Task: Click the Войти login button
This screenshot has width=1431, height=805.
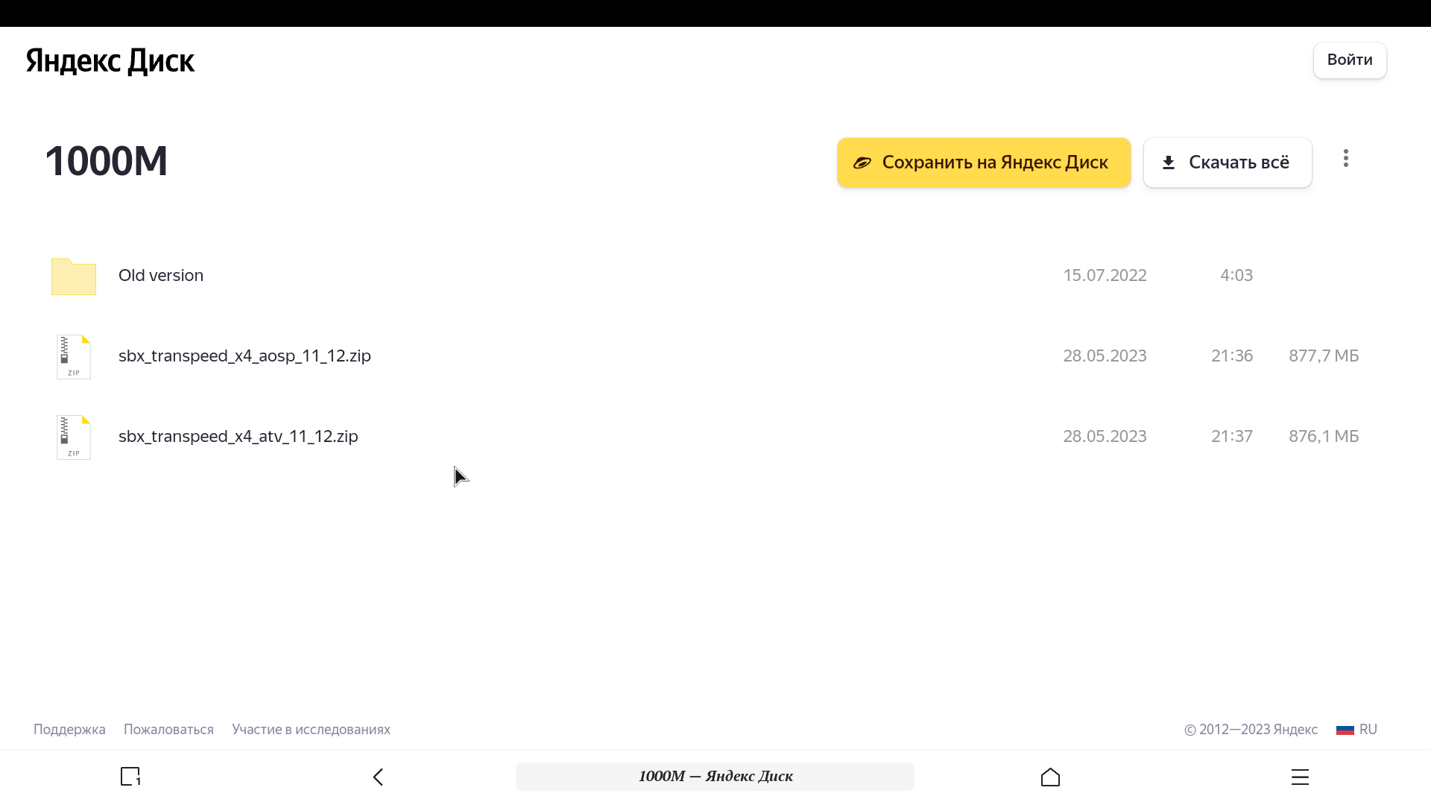Action: 1350,60
